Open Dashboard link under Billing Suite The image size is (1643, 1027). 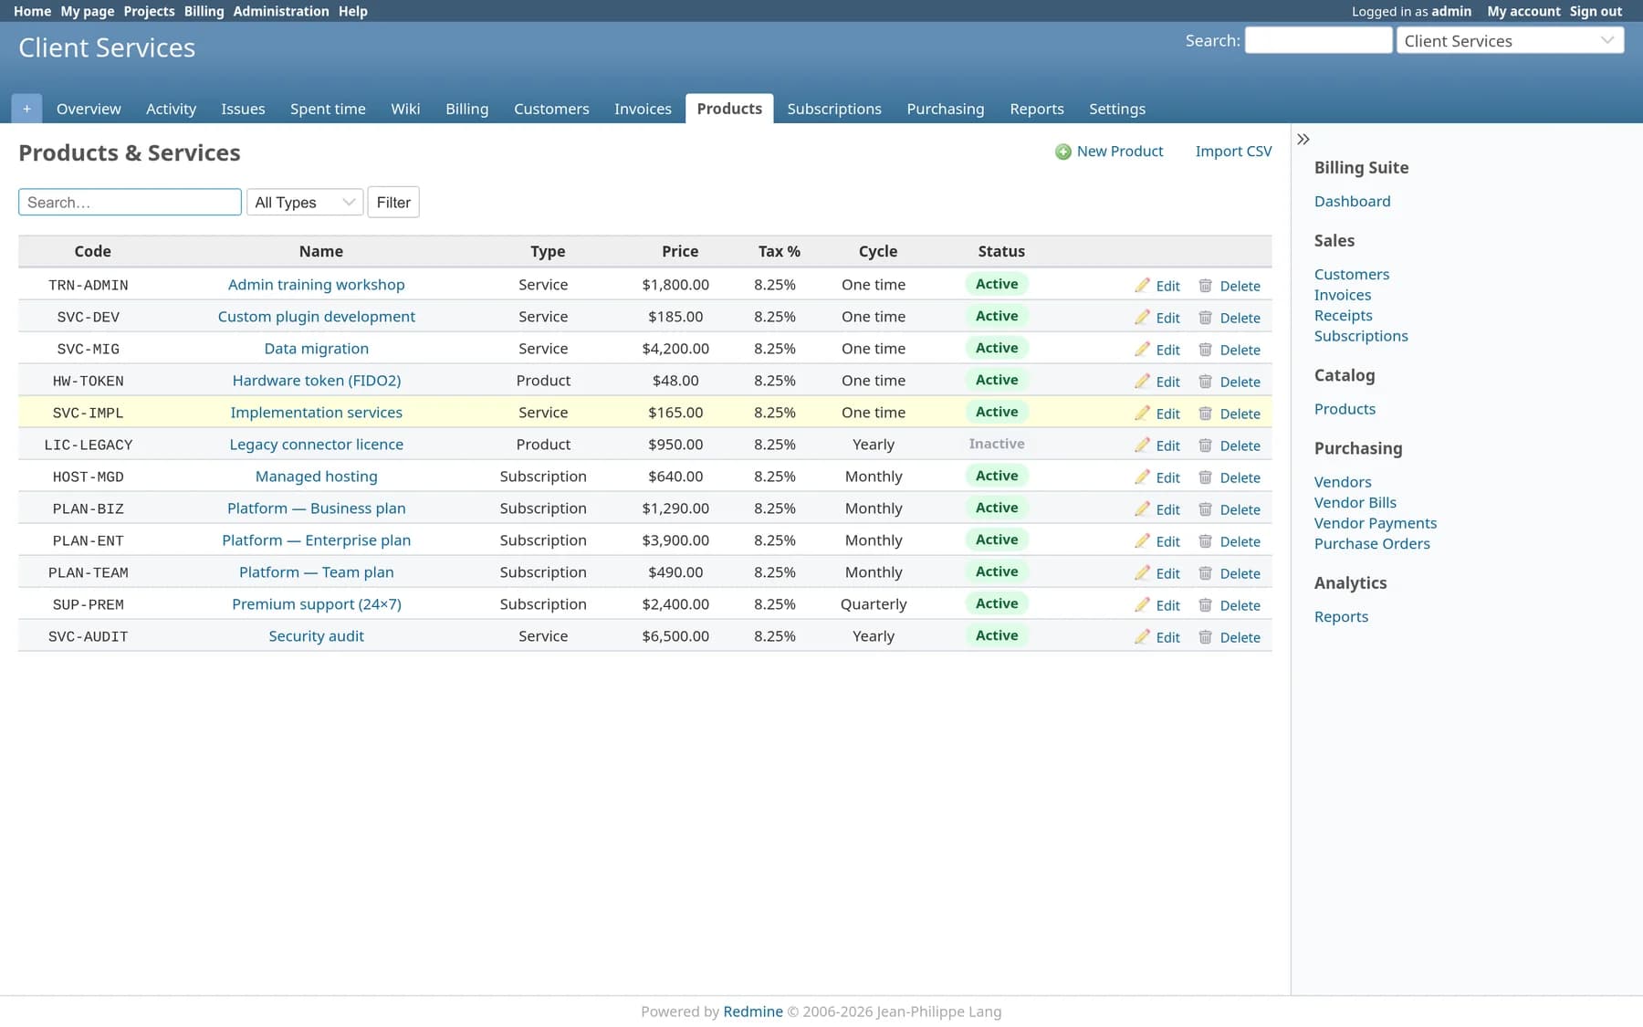click(1352, 201)
